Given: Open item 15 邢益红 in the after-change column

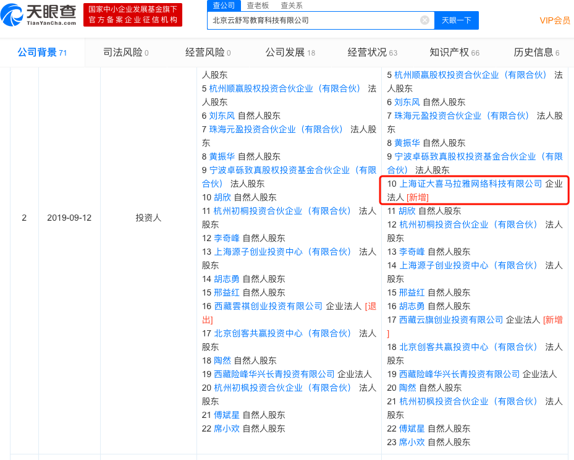Looking at the screenshot, I should pyautogui.click(x=412, y=292).
